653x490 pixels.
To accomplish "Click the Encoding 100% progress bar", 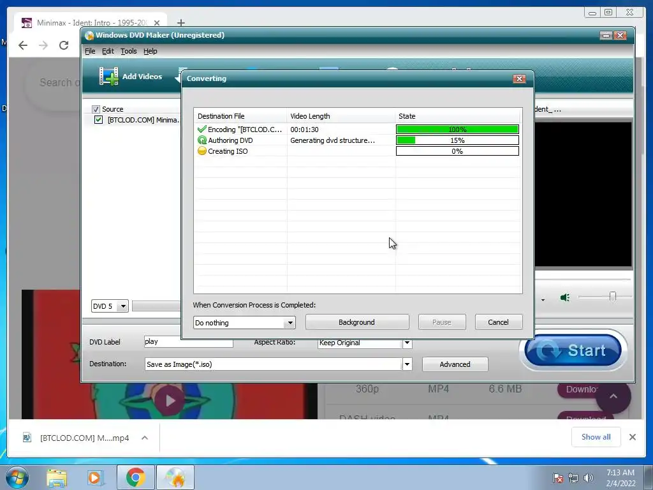I will [457, 129].
